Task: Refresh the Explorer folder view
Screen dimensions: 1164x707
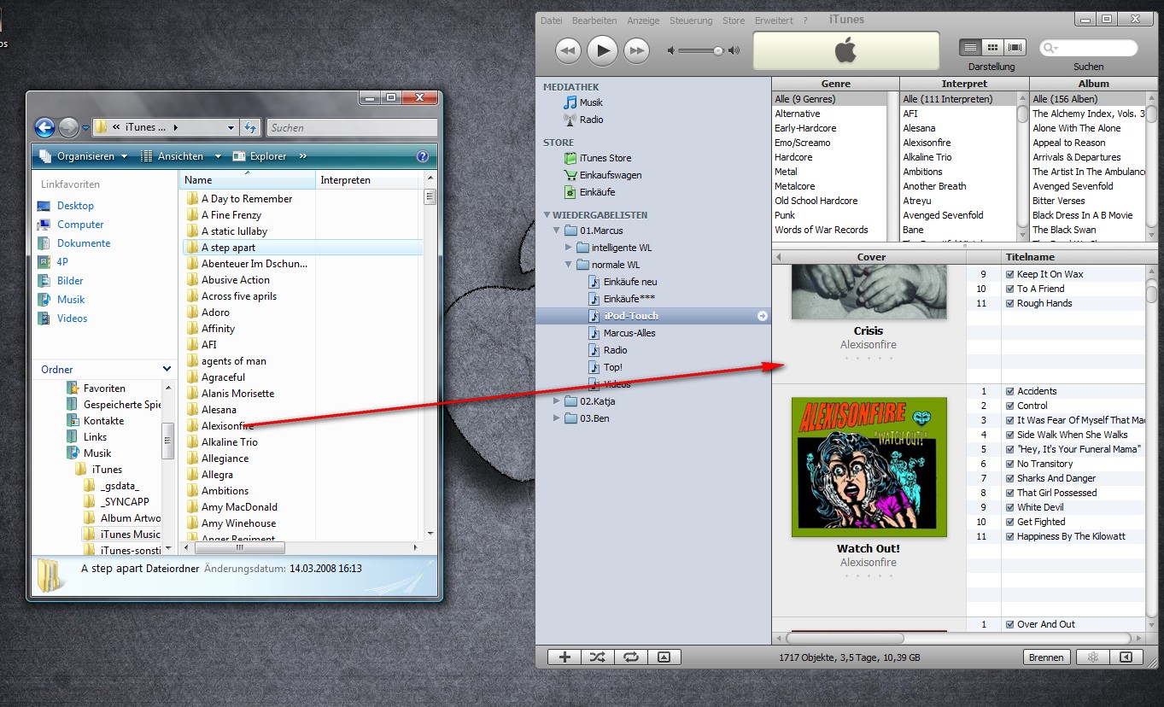Action: coord(250,127)
